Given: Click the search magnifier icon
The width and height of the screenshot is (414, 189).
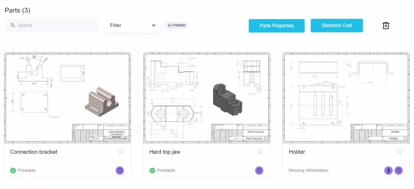Looking at the screenshot, I should [x=13, y=25].
